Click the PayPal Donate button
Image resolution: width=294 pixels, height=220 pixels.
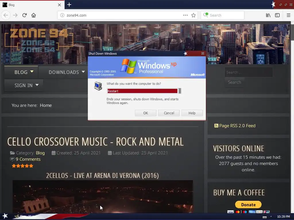pos(248,205)
